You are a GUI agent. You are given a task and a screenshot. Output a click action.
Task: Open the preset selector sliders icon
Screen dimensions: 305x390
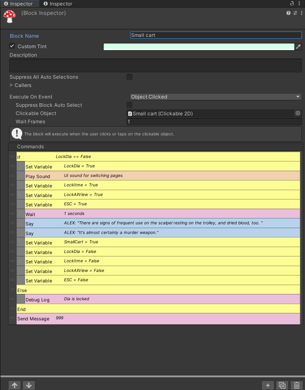295,13
